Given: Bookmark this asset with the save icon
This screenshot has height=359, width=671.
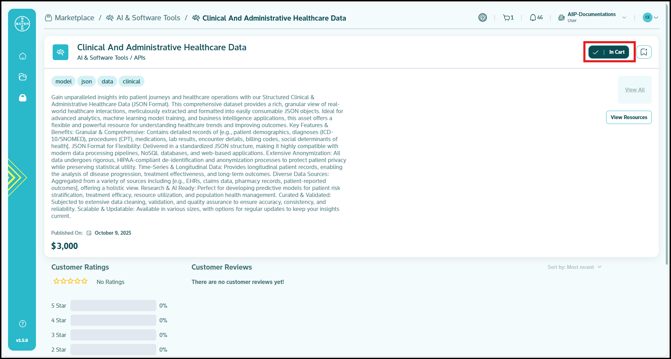Looking at the screenshot, I should click(x=644, y=52).
